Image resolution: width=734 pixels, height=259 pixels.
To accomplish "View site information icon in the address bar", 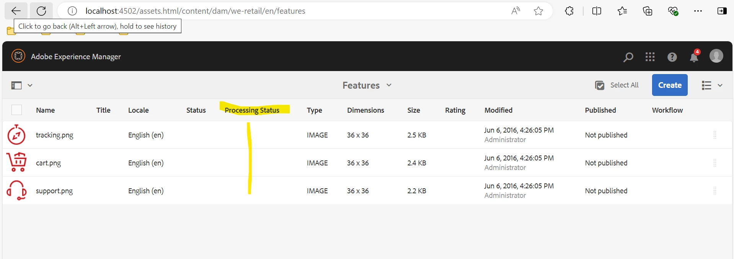I will [72, 11].
